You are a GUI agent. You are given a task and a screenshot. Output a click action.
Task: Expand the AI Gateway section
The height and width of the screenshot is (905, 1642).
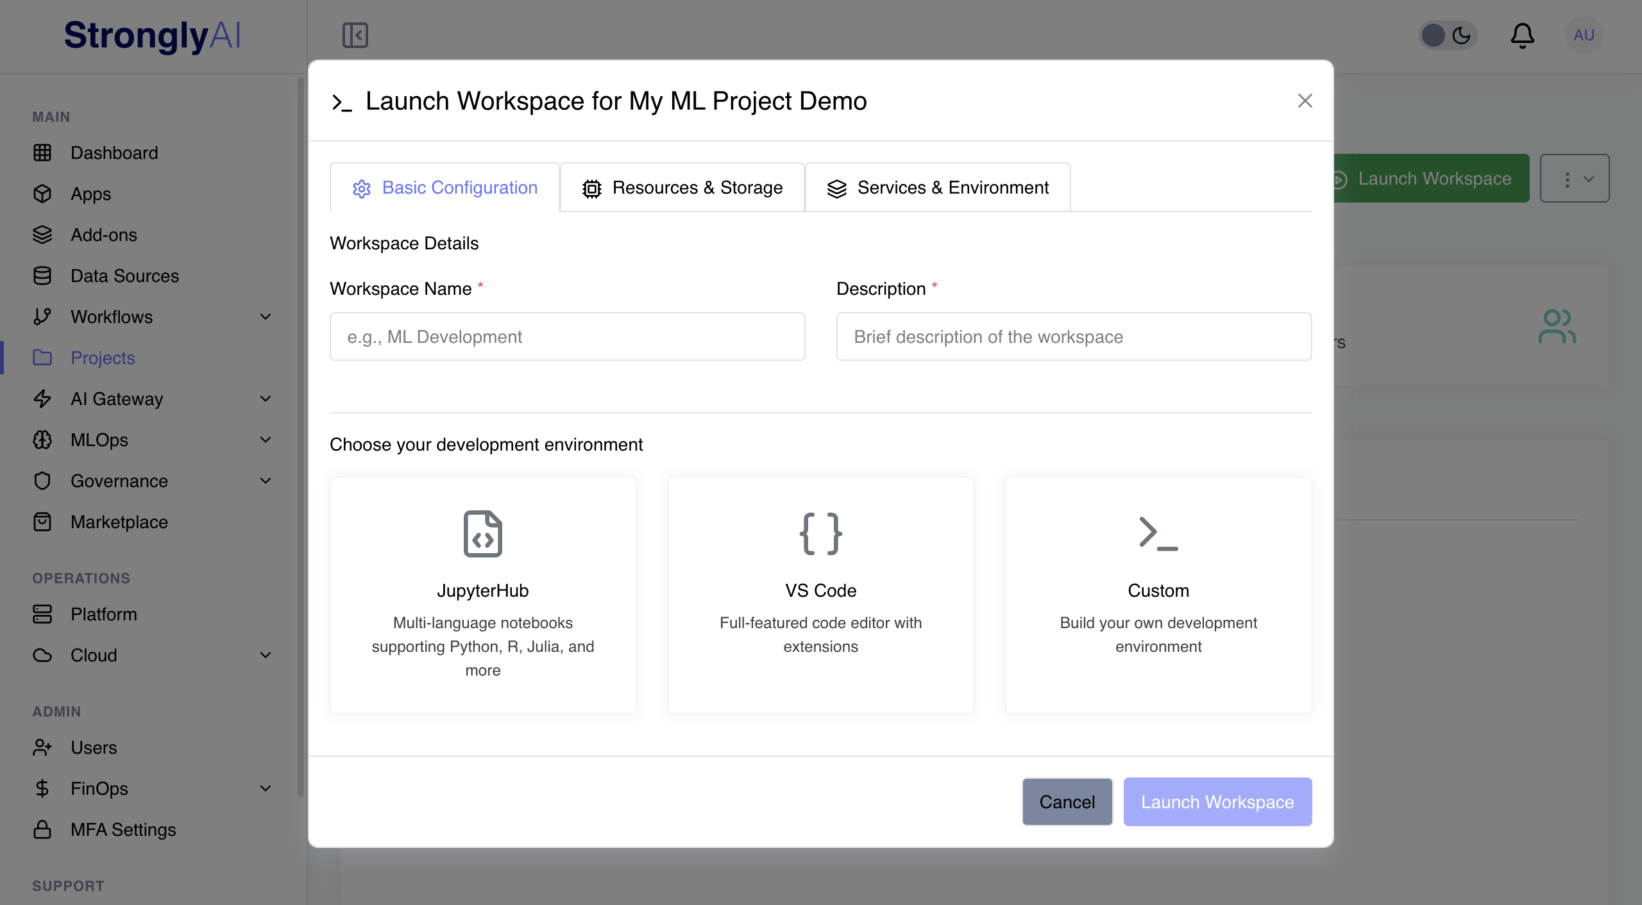266,399
